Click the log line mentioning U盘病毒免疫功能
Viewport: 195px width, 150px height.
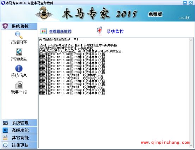78,45
